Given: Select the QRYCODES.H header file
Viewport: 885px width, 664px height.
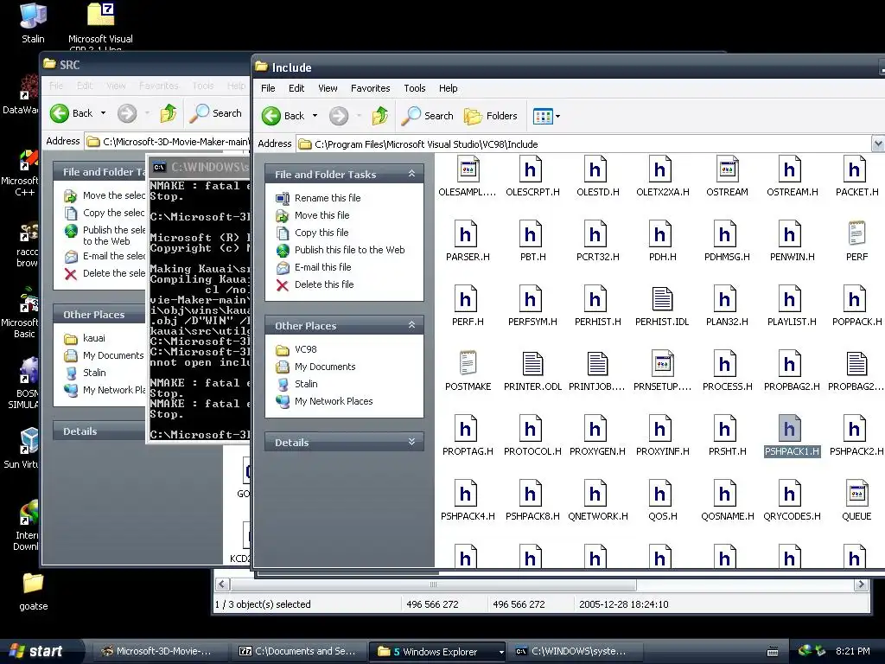Looking at the screenshot, I should coord(792,501).
